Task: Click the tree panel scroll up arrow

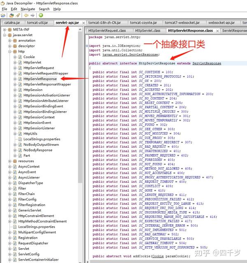Action: pos(80,30)
